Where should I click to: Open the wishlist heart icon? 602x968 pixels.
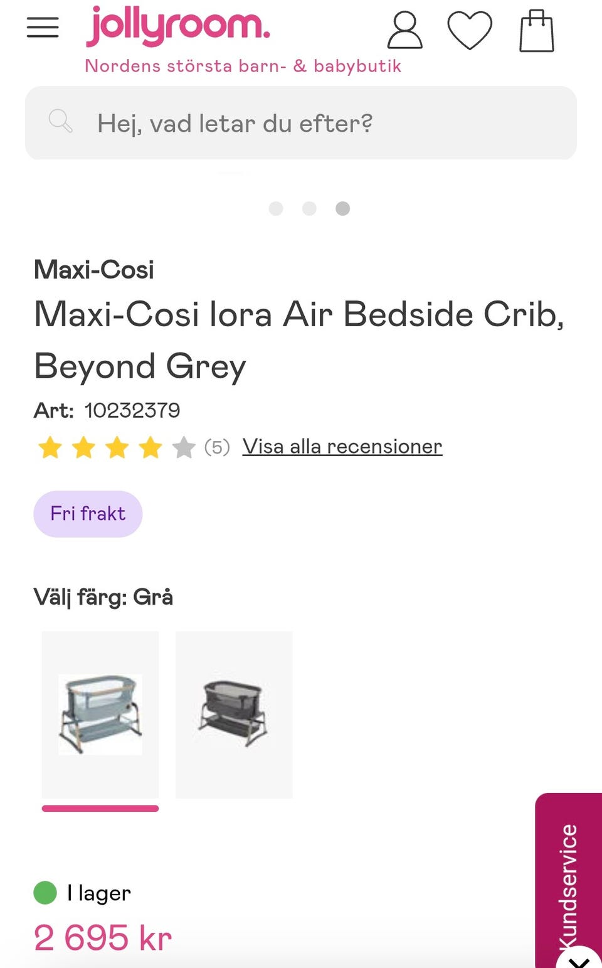(x=470, y=30)
